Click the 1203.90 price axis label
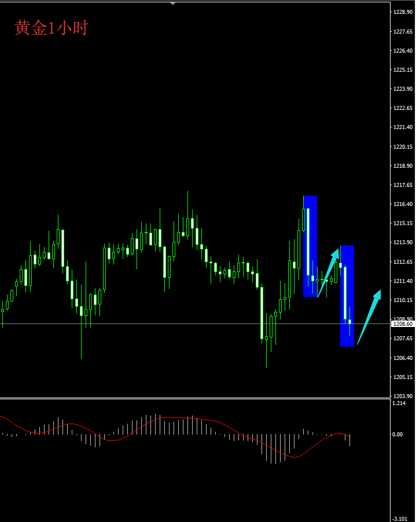This screenshot has width=416, height=522. coord(403,396)
